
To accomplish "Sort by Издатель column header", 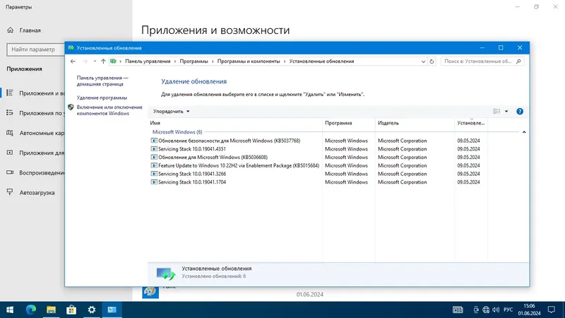I will (x=415, y=123).
